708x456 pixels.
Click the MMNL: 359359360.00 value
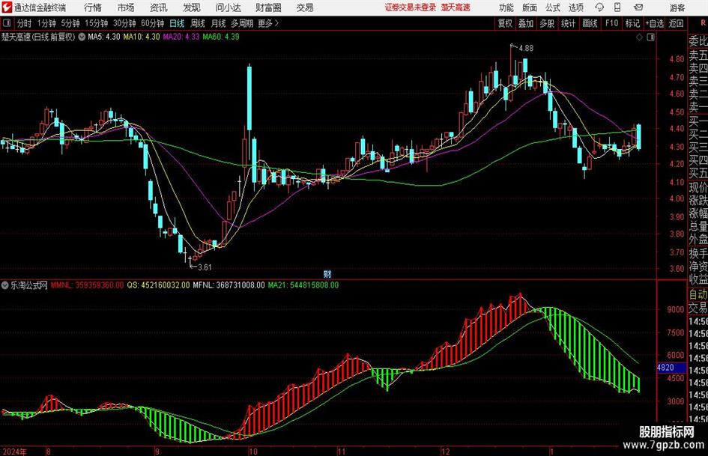(x=87, y=285)
